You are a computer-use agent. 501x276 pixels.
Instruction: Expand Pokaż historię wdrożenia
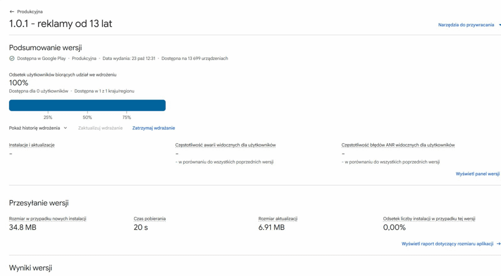click(38, 128)
